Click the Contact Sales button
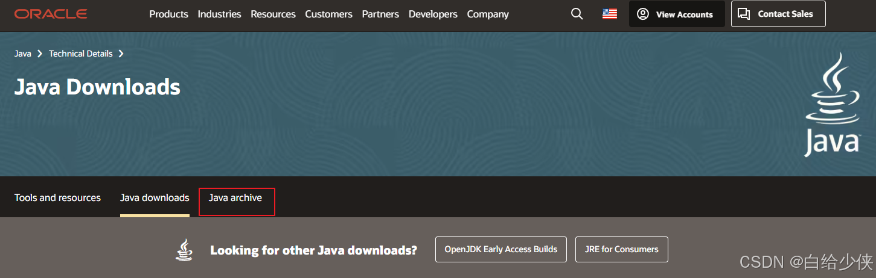Screen dimensions: 876x278 pyautogui.click(x=778, y=14)
